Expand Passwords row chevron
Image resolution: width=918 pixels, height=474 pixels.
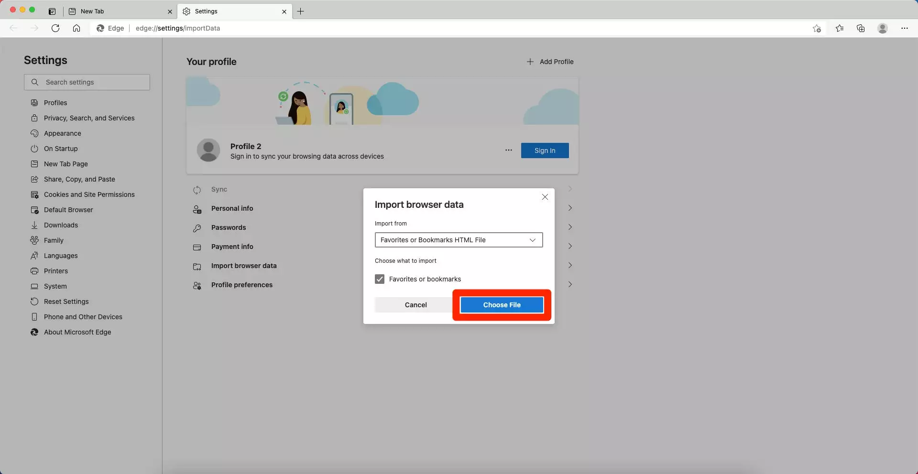click(x=570, y=227)
